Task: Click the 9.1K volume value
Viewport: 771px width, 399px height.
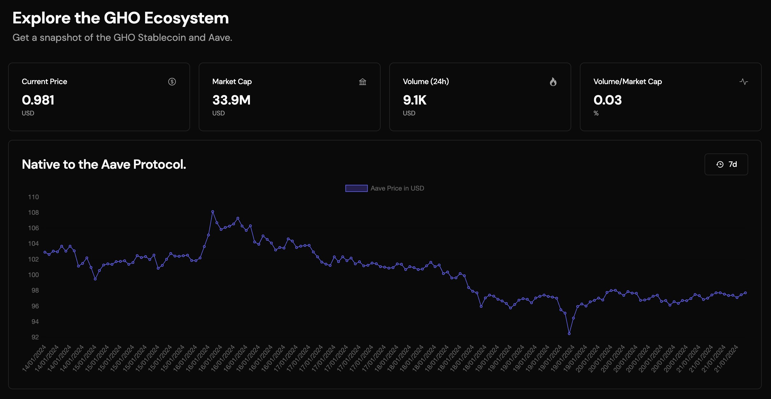Action: [x=415, y=100]
